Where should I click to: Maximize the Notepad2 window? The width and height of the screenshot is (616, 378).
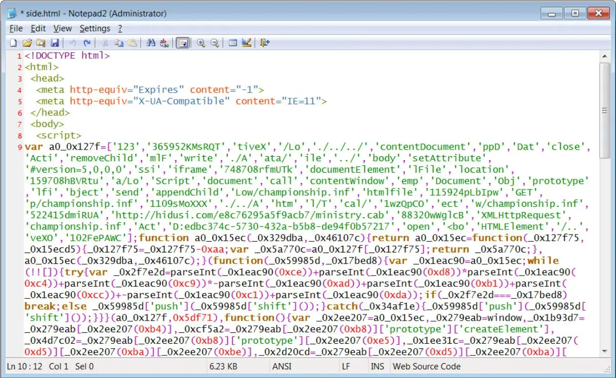point(575,13)
